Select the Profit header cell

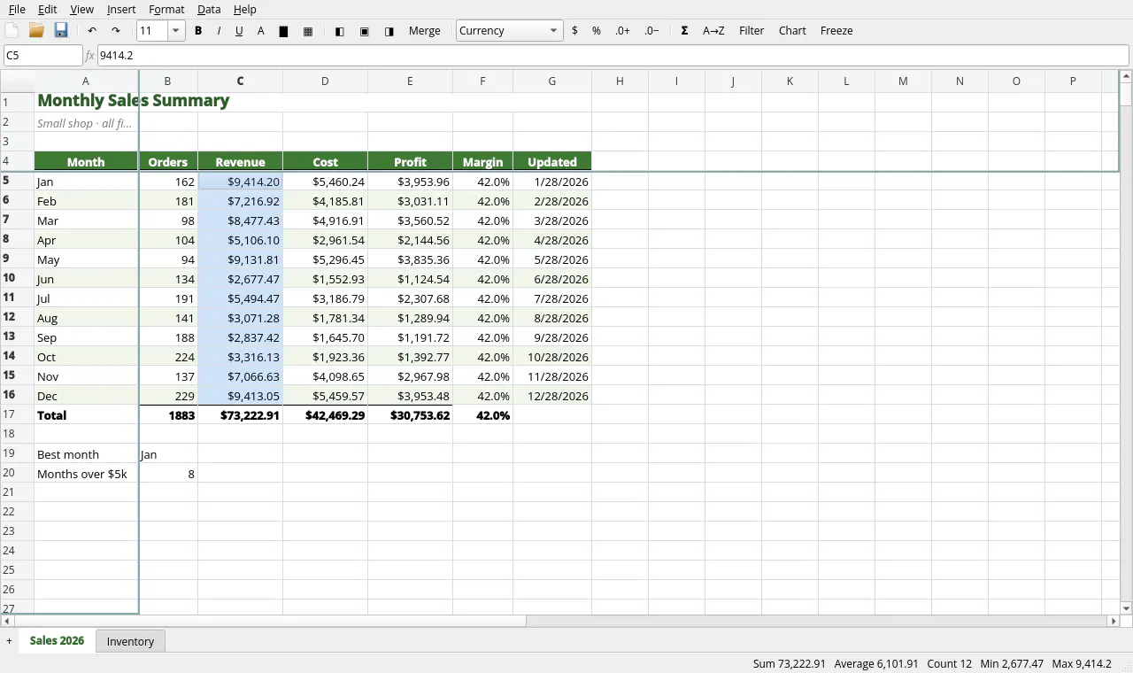click(x=411, y=162)
